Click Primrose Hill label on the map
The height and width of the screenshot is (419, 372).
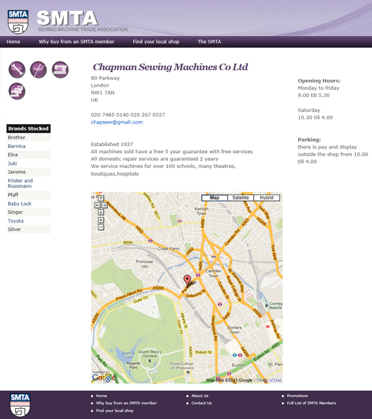(144, 264)
